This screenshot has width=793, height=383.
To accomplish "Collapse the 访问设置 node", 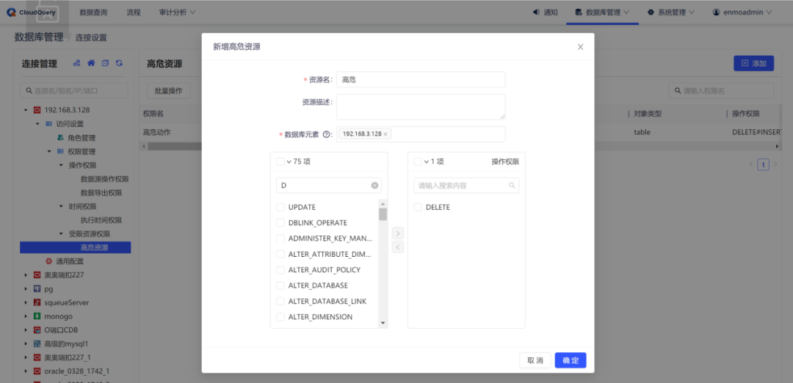I will click(37, 124).
